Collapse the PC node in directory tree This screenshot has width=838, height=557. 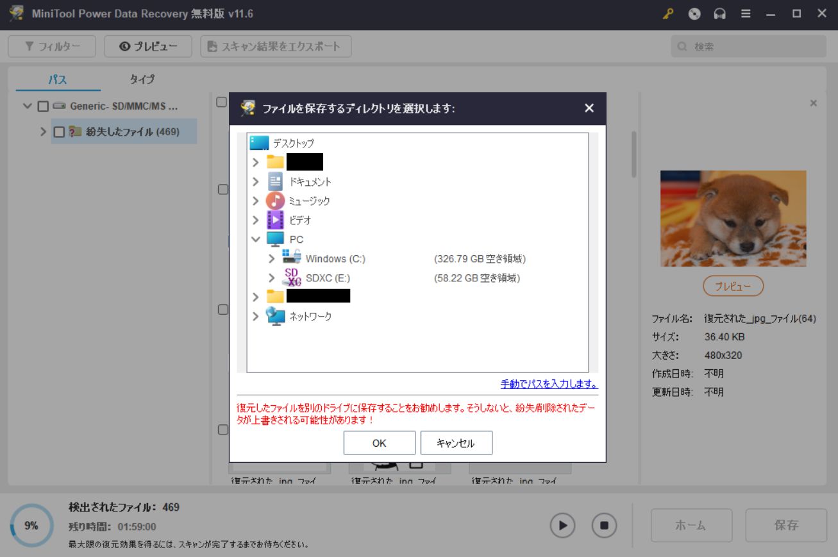coord(256,239)
